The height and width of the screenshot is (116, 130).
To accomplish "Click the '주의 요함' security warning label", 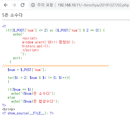I will (x=45, y=5).
